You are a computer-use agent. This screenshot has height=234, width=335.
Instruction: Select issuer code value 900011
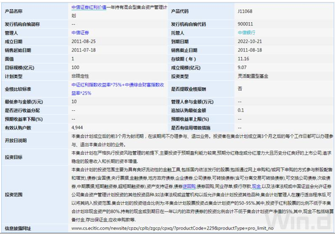coord(245,24)
